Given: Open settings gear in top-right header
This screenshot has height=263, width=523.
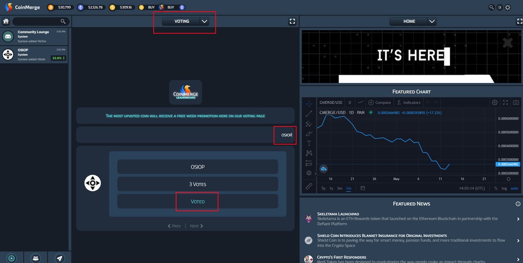Looking at the screenshot, I should click(508, 7).
